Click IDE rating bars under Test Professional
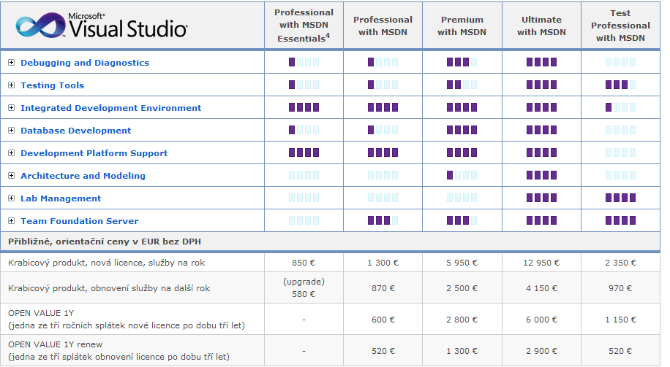670x367 pixels. tap(620, 107)
